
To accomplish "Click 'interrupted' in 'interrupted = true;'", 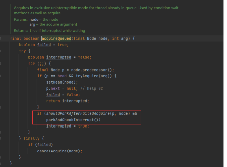I will click(x=59, y=126).
